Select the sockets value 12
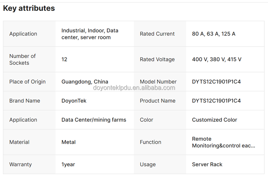Image resolution: width=268 pixels, height=176 pixels. click(x=64, y=59)
